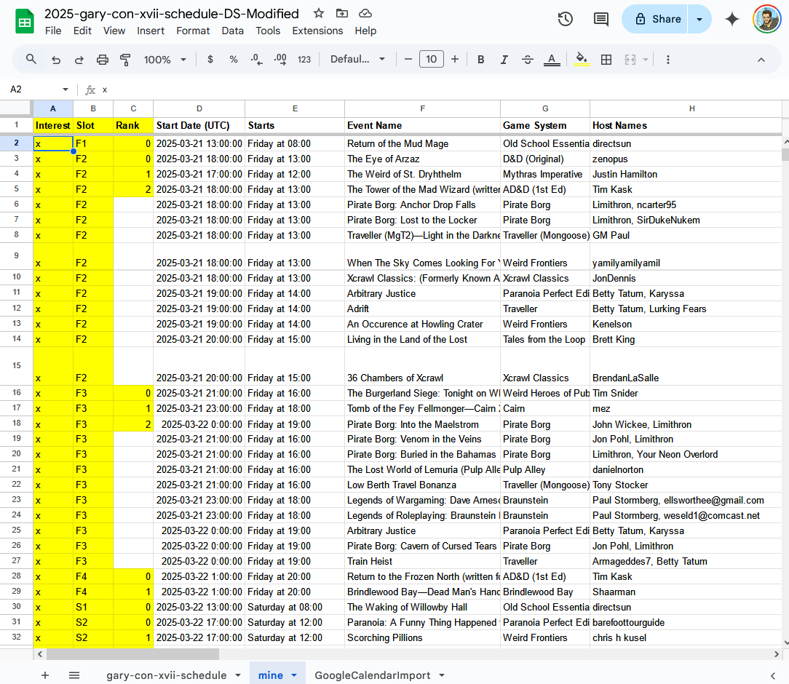The height and width of the screenshot is (684, 789).
Task: Open the Extensions menu
Action: pyautogui.click(x=317, y=31)
